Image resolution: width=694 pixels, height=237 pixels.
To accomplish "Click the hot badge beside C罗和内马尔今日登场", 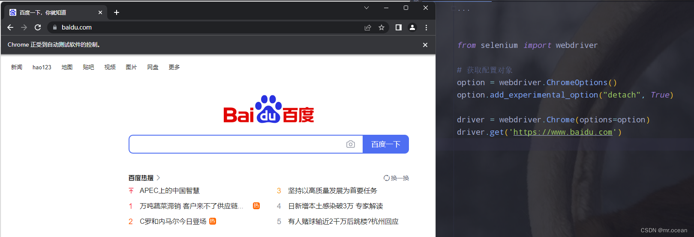I will 213,221.
